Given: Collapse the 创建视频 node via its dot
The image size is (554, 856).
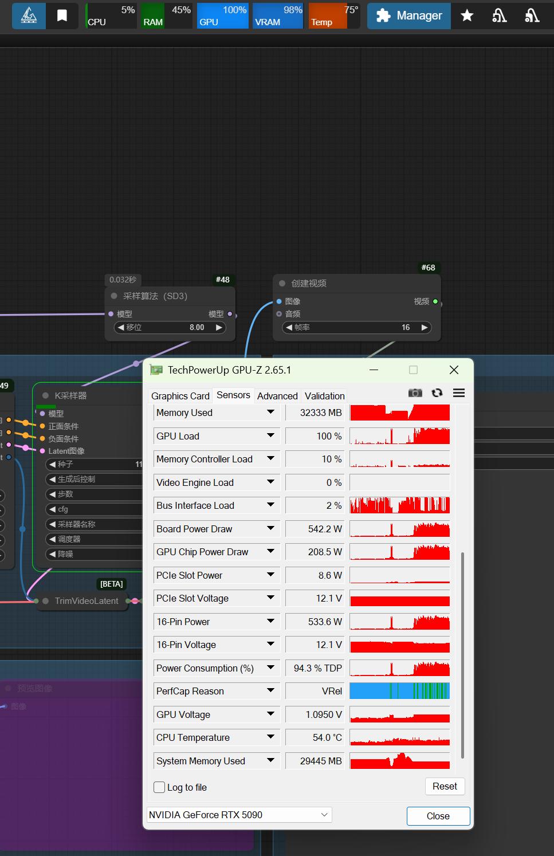Looking at the screenshot, I should point(282,283).
